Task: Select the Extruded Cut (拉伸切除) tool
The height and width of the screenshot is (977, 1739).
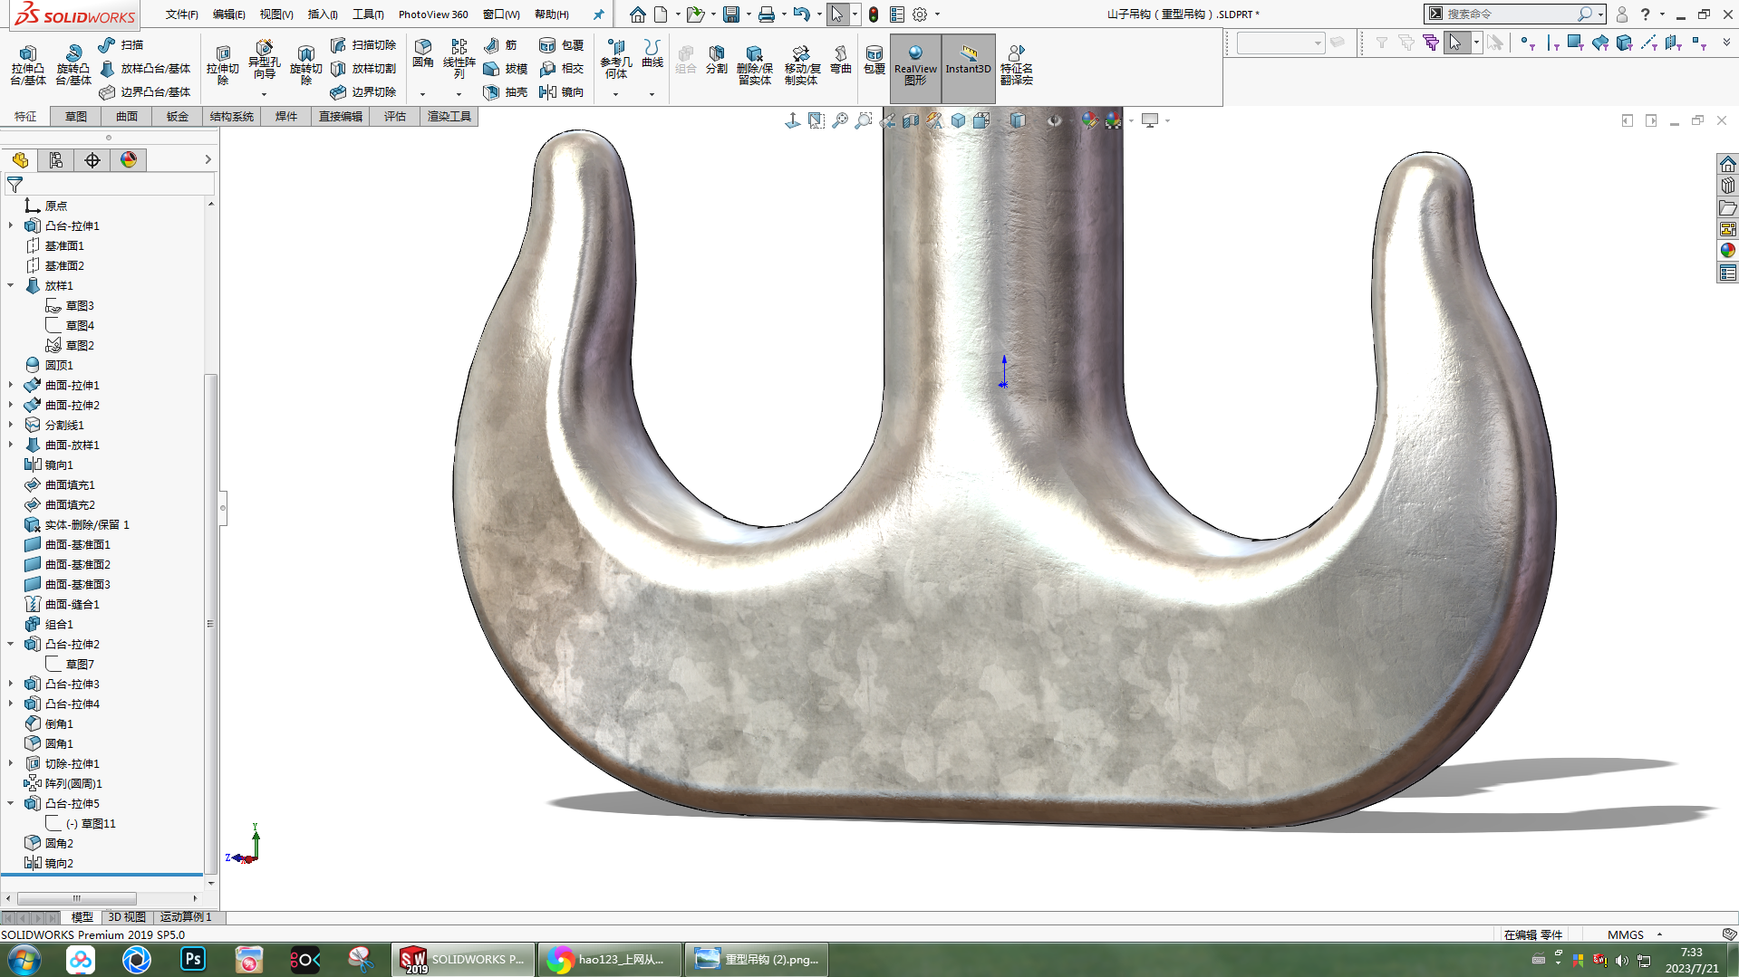Action: [222, 54]
